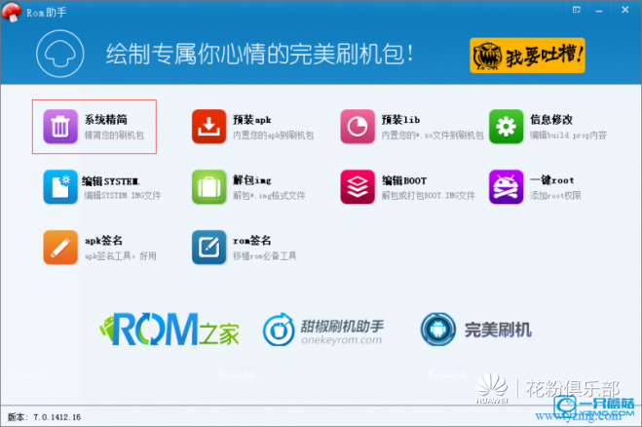Open the 信息修改 green gear icon
642x427 pixels.
506,126
